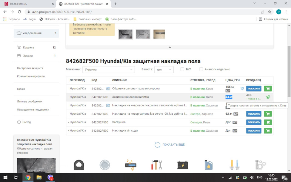Switch to the Новая запись tab
The height and width of the screenshot is (182, 291).
tap(28, 4)
